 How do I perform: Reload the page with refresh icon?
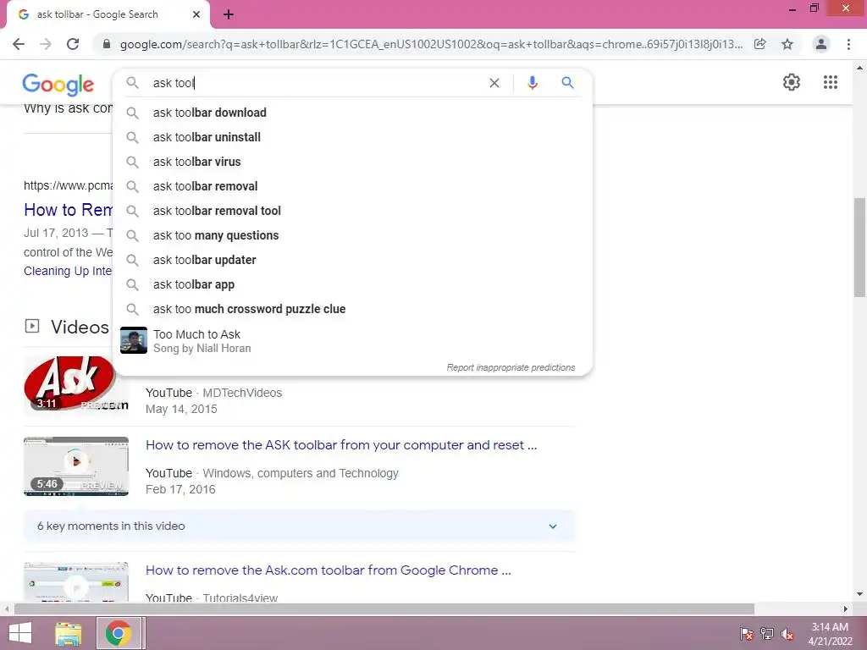[73, 44]
